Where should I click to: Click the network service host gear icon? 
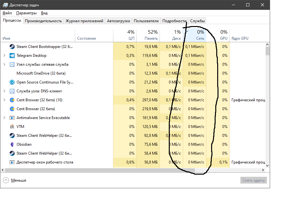pyautogui.click(x=12, y=64)
